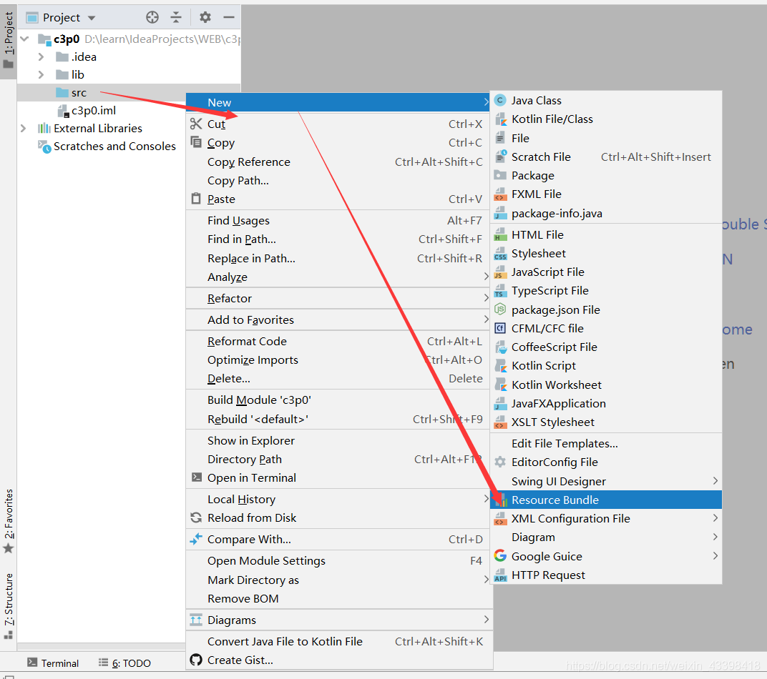767x679 pixels.
Task: Choose Local History menu entry
Action: pos(338,499)
